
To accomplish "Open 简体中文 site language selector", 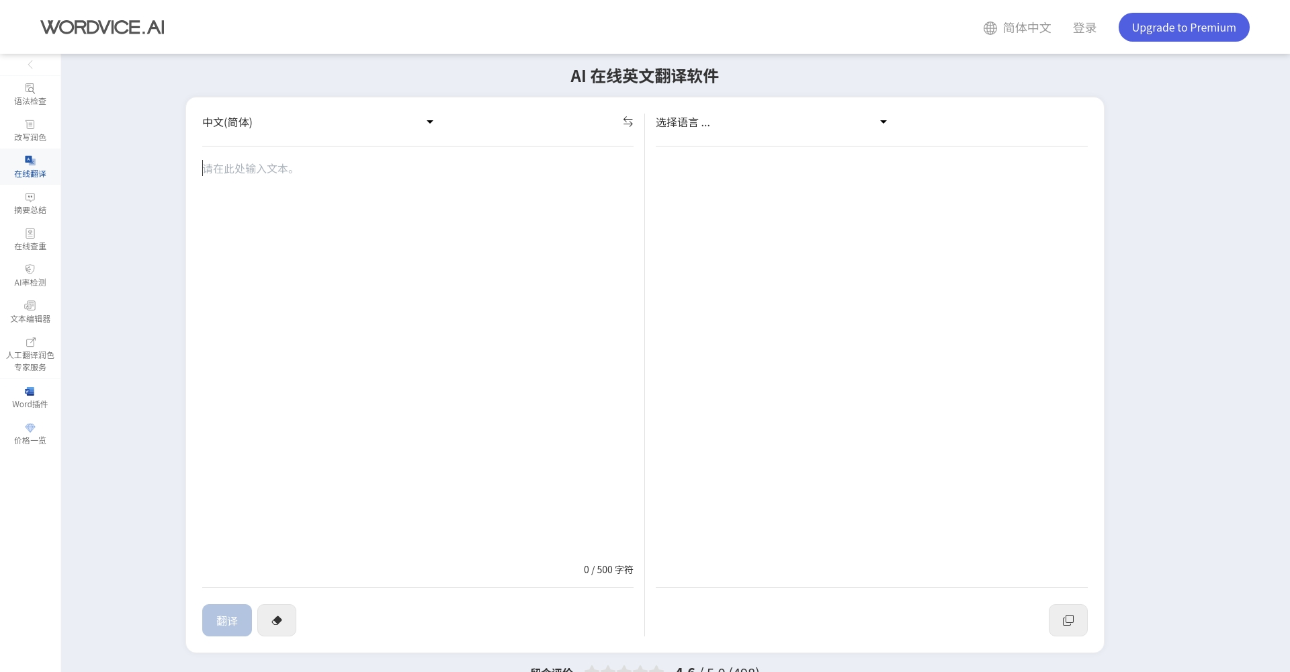I will coord(1017,28).
